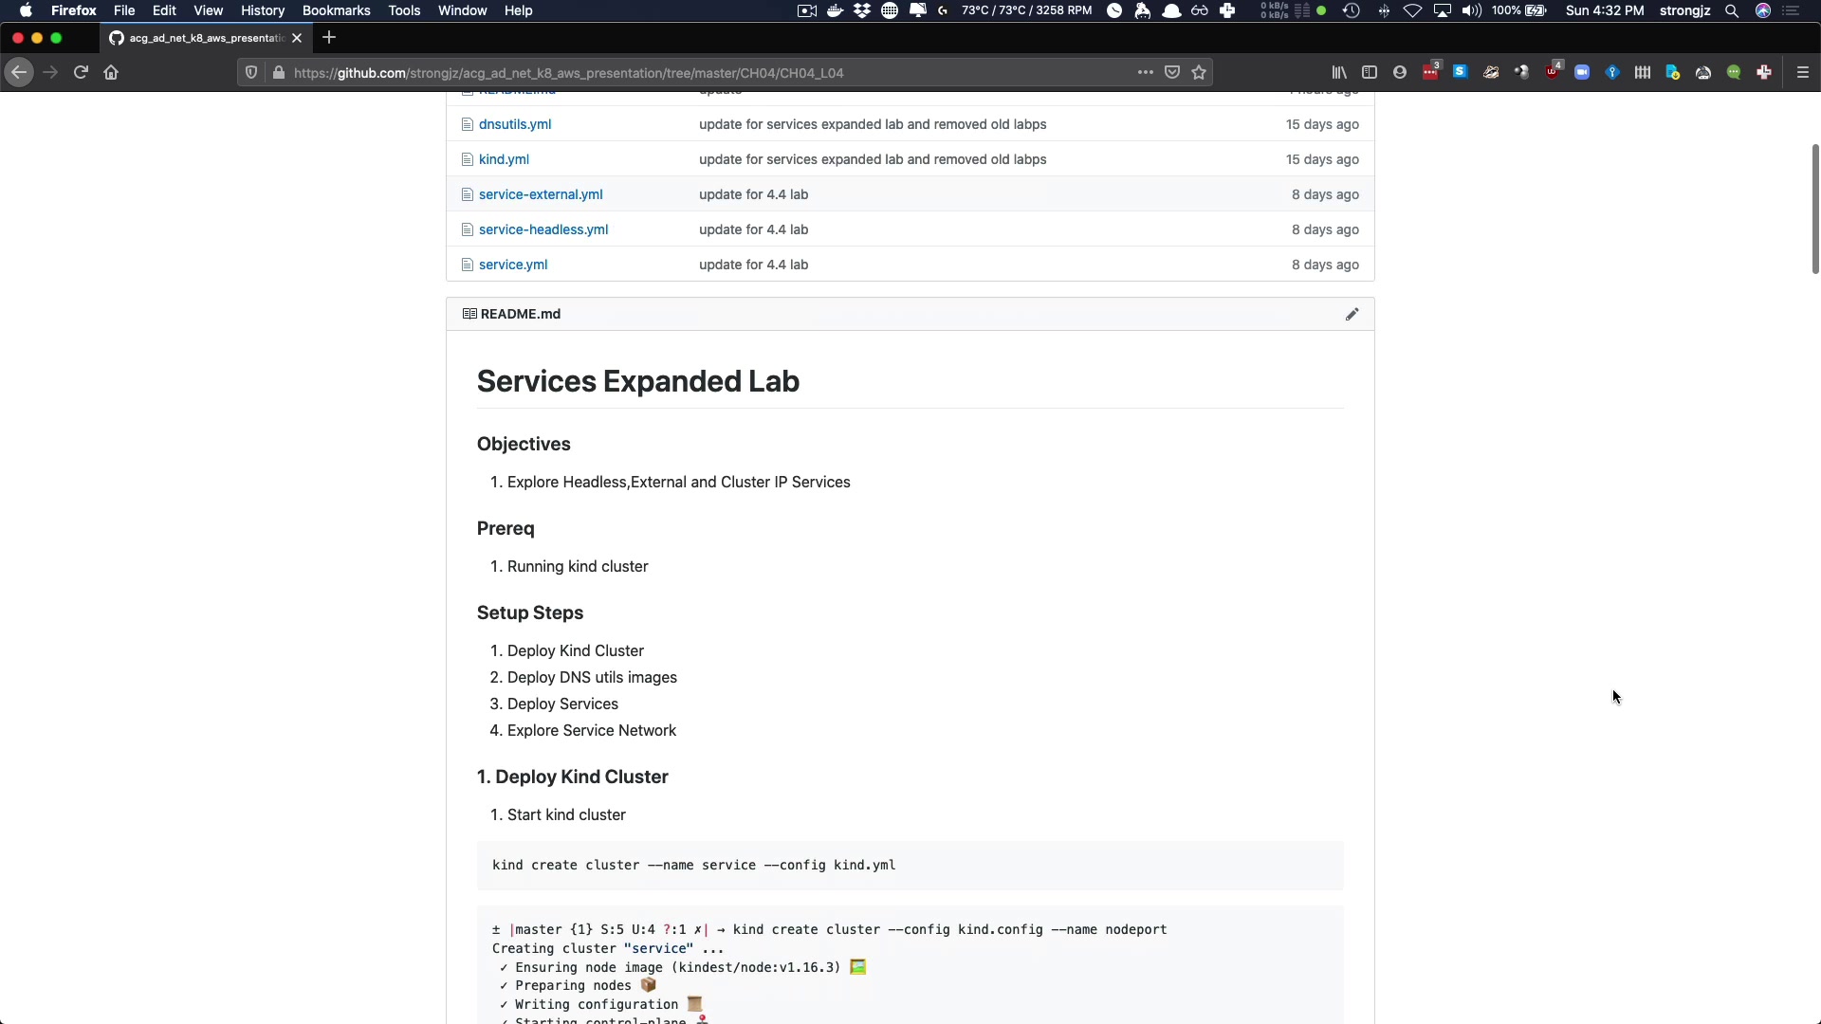Click the macOS volume icon in the menu bar
This screenshot has height=1024, width=1821.
point(1471,10)
